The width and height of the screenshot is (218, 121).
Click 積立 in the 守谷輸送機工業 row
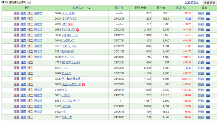click(x=30, y=79)
